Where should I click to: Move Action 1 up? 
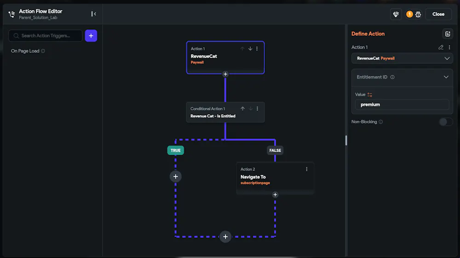[242, 49]
